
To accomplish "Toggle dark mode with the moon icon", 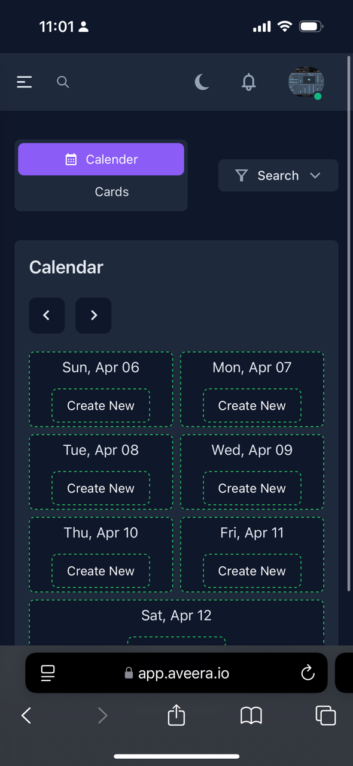I will [x=202, y=82].
